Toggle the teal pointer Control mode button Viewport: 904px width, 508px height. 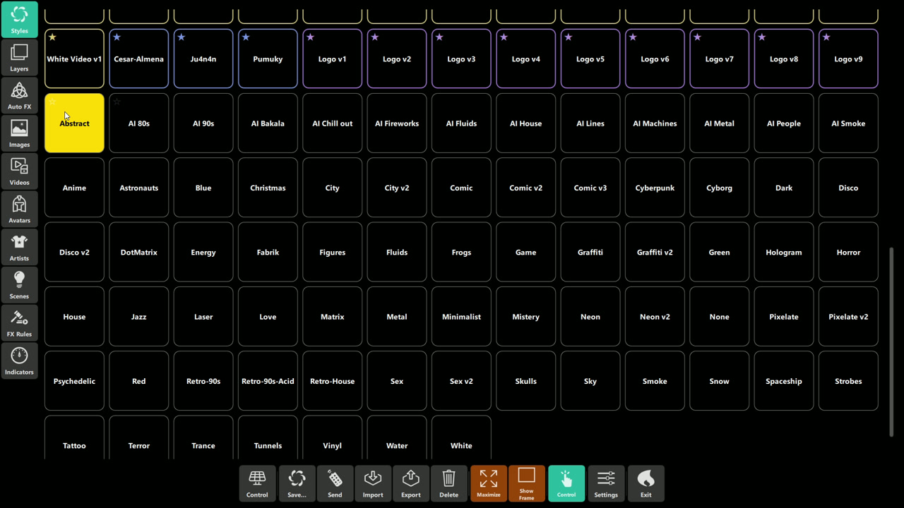point(566,483)
